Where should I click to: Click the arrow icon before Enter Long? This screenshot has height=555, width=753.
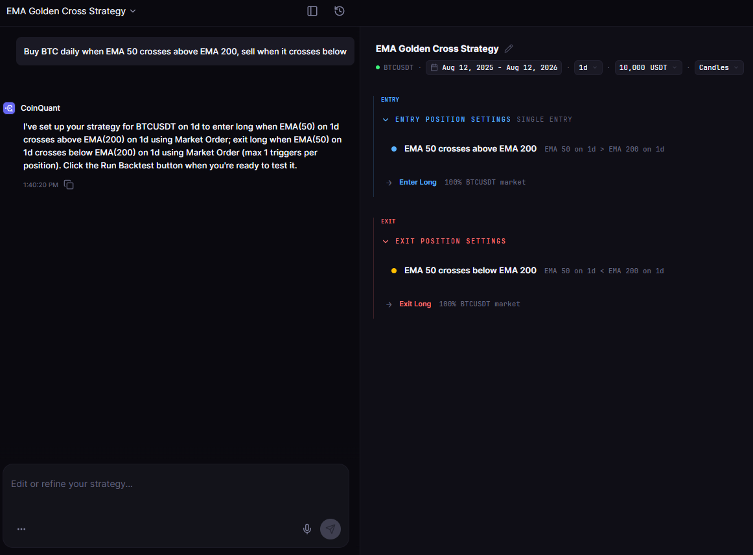[x=389, y=183]
